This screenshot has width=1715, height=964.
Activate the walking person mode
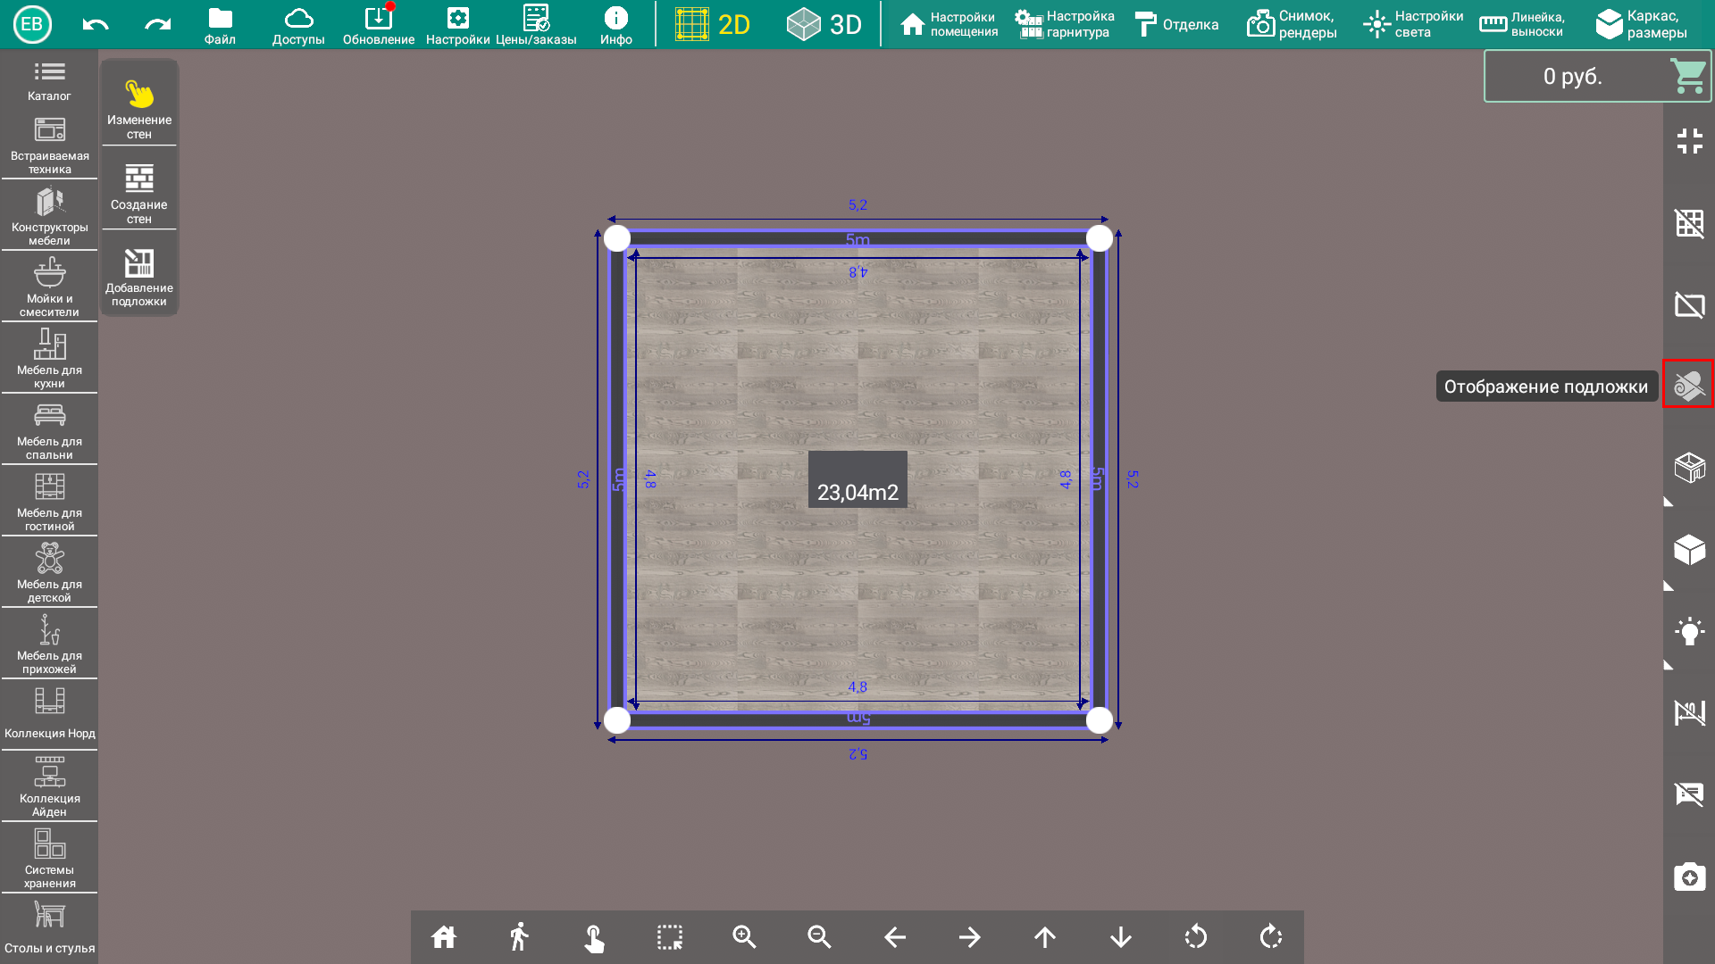point(519,937)
